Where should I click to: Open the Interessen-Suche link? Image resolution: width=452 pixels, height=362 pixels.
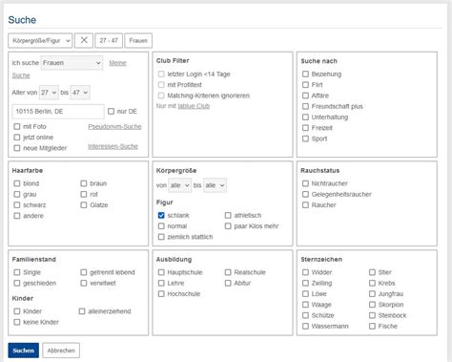113,146
